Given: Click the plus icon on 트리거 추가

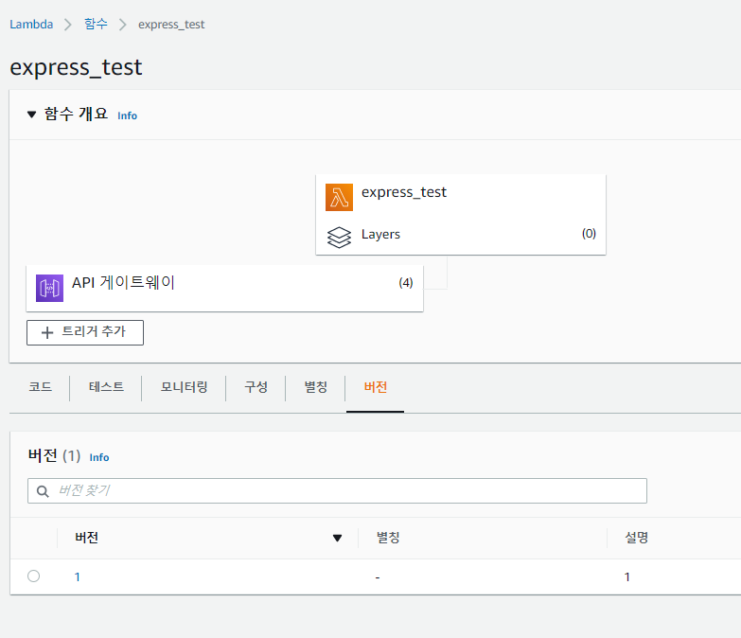Looking at the screenshot, I should (47, 332).
